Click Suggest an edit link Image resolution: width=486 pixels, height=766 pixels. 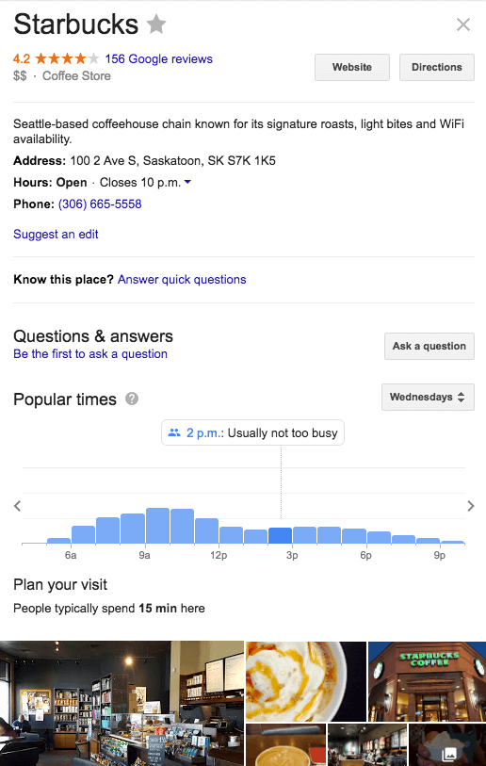[x=56, y=234]
